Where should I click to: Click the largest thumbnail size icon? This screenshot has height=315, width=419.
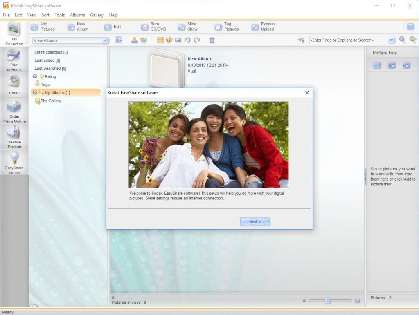click(357, 301)
